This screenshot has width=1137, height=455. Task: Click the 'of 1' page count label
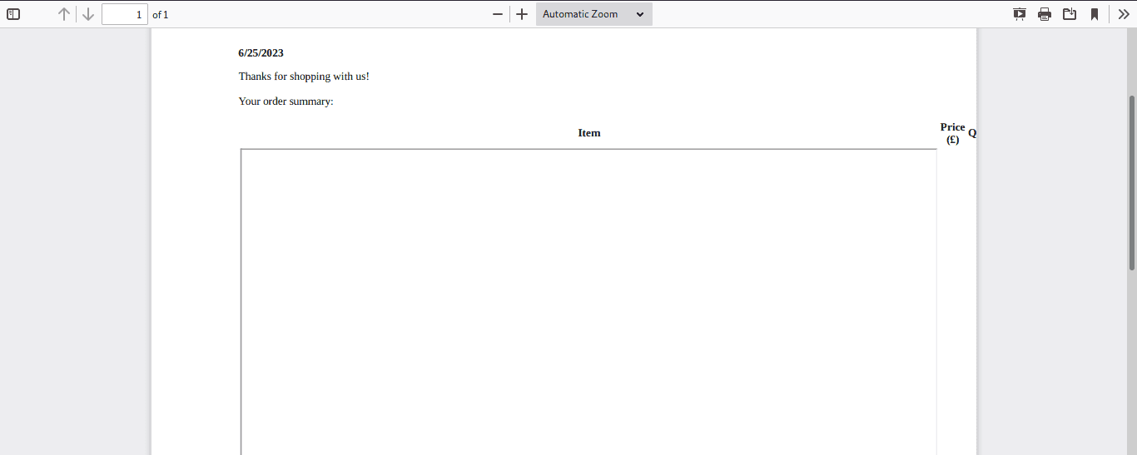click(161, 15)
